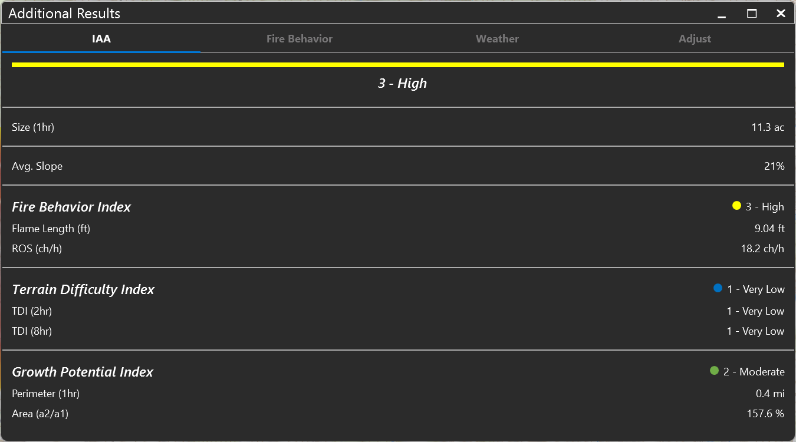Image resolution: width=796 pixels, height=442 pixels.
Task: Select the Fire Behavior Index heading
Action: tap(71, 207)
